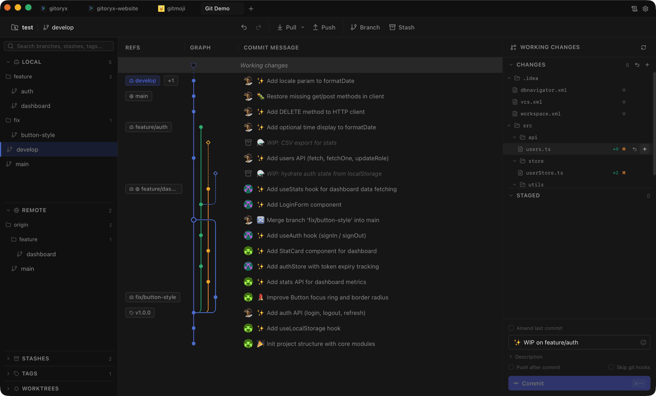Enable Push after commit checkbox
This screenshot has height=396, width=656.
coord(511,367)
